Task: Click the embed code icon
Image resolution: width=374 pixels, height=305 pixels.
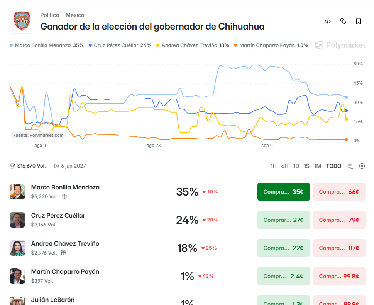Action: (x=328, y=21)
